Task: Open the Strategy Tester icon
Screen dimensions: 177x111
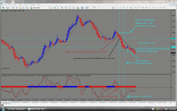Action: tap(27, 8)
